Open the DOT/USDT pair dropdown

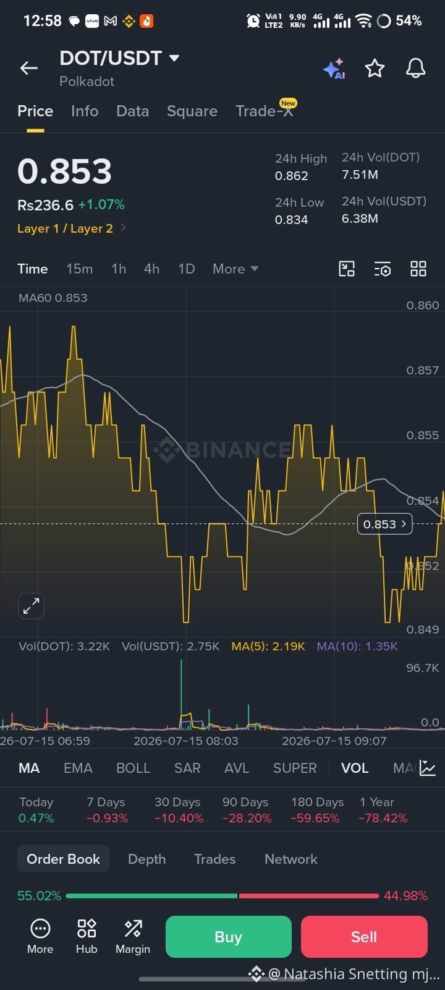[174, 58]
